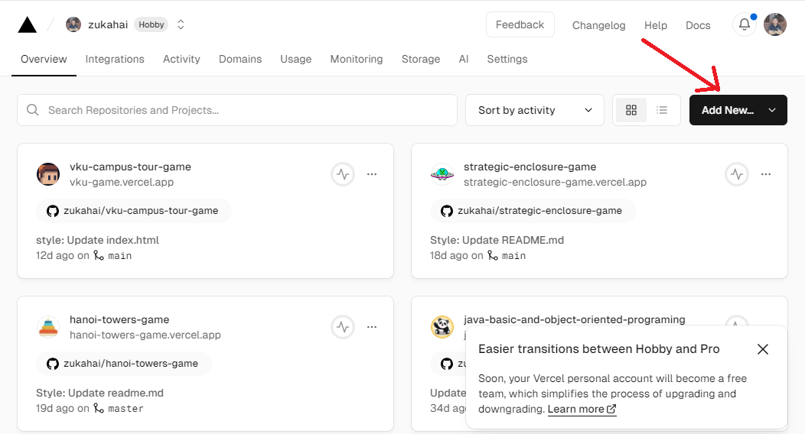Open more options for strategic-enclosure-game
This screenshot has width=805, height=434.
pyautogui.click(x=766, y=174)
